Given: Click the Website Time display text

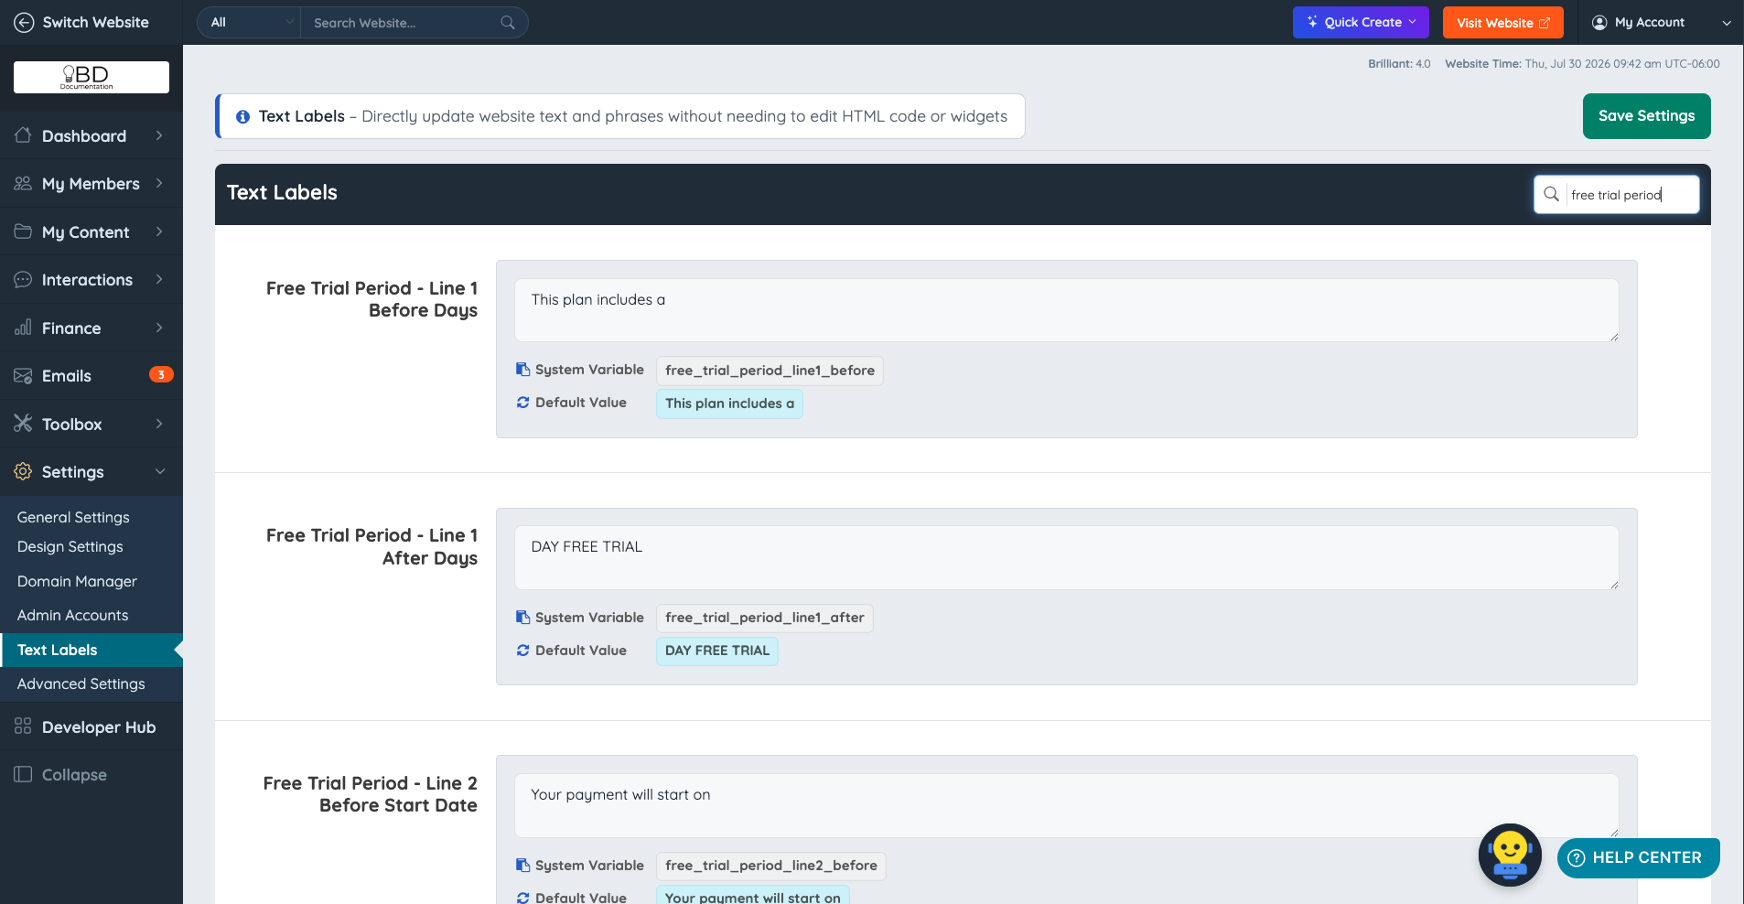Looking at the screenshot, I should pyautogui.click(x=1582, y=64).
